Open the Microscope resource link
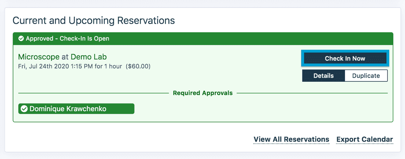The width and height of the screenshot is (405, 159). pyautogui.click(x=39, y=57)
